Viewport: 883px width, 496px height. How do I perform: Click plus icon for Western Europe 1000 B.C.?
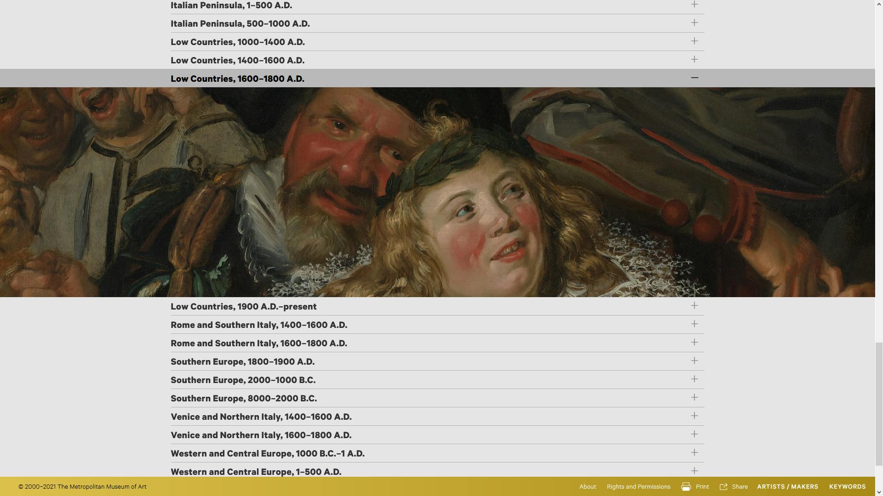pos(694,453)
